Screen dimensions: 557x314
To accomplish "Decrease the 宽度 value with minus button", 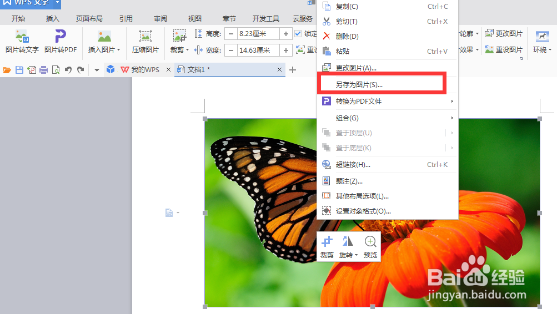I will pos(231,50).
